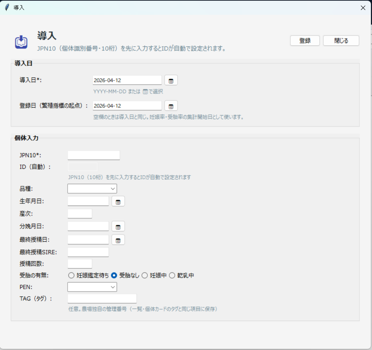Image resolution: width=372 pixels, height=350 pixels.
Task: Focus the 登録日 date field
Action: (127, 106)
